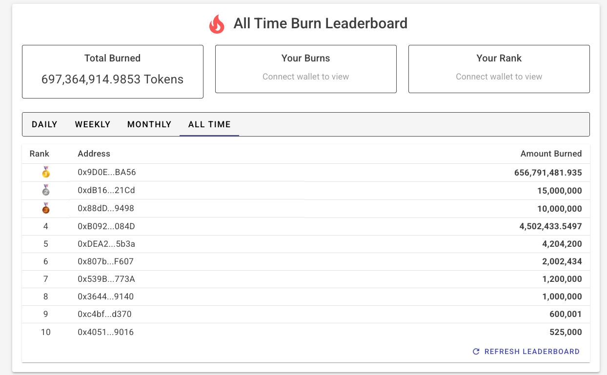The height and width of the screenshot is (375, 607).
Task: Click the silver medal rank icon
Action: (x=46, y=190)
